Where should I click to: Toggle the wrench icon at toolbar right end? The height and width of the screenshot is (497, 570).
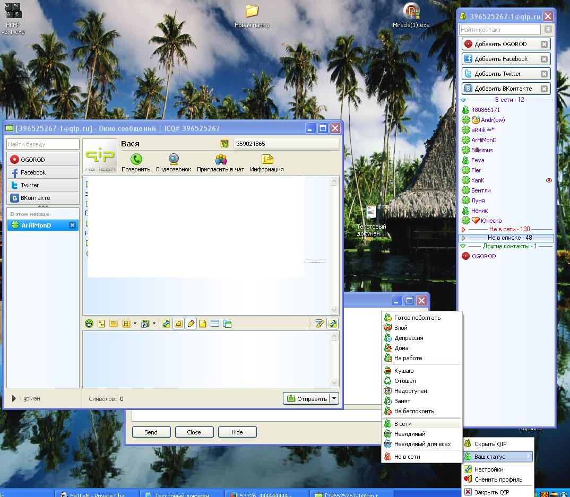click(x=332, y=324)
